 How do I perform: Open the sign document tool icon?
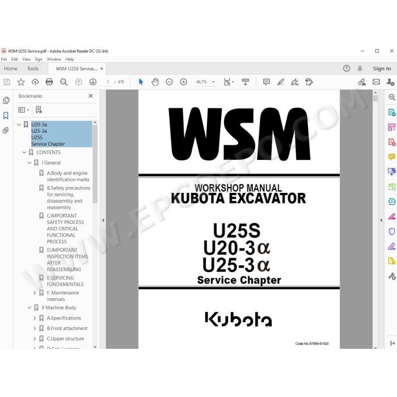click(295, 82)
